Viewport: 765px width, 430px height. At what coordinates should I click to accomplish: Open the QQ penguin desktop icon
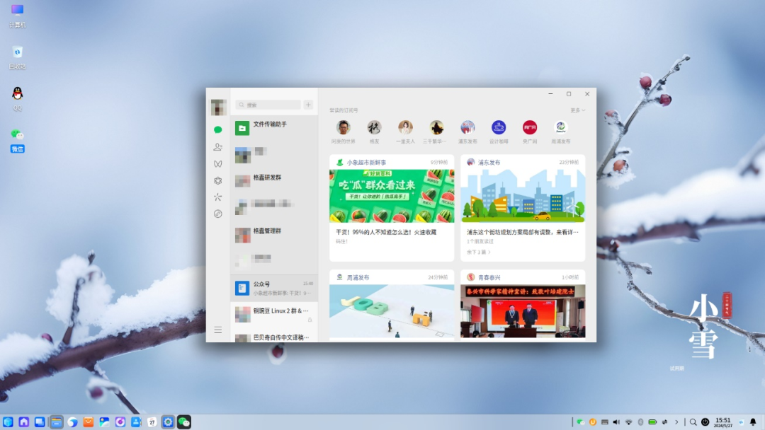17,99
